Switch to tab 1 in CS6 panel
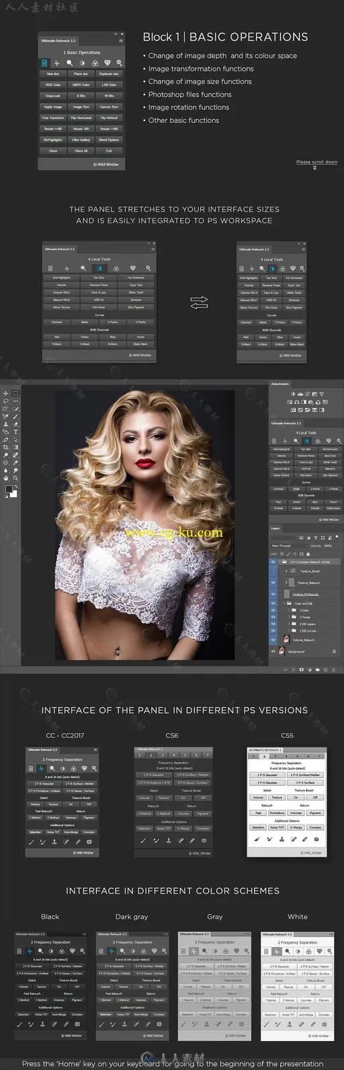The image size is (344, 1070). click(x=140, y=755)
